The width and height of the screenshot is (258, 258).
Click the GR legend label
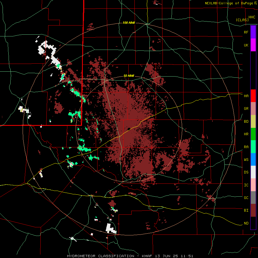(246, 109)
